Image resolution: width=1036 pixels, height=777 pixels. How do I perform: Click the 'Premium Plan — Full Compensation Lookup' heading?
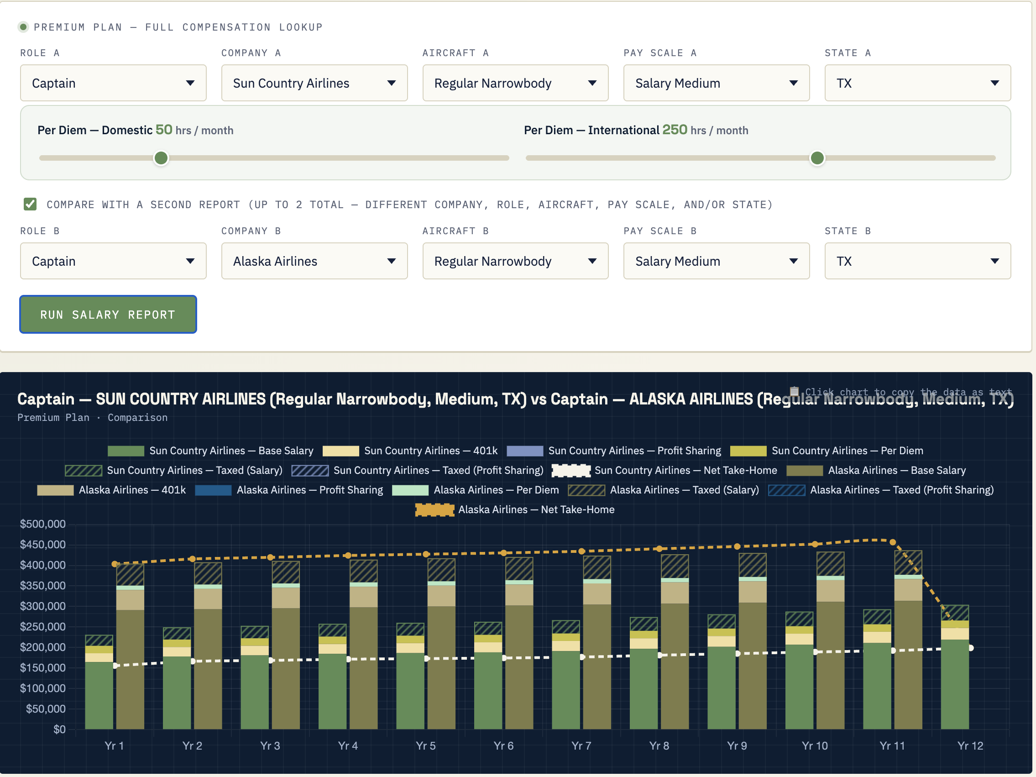tap(178, 27)
